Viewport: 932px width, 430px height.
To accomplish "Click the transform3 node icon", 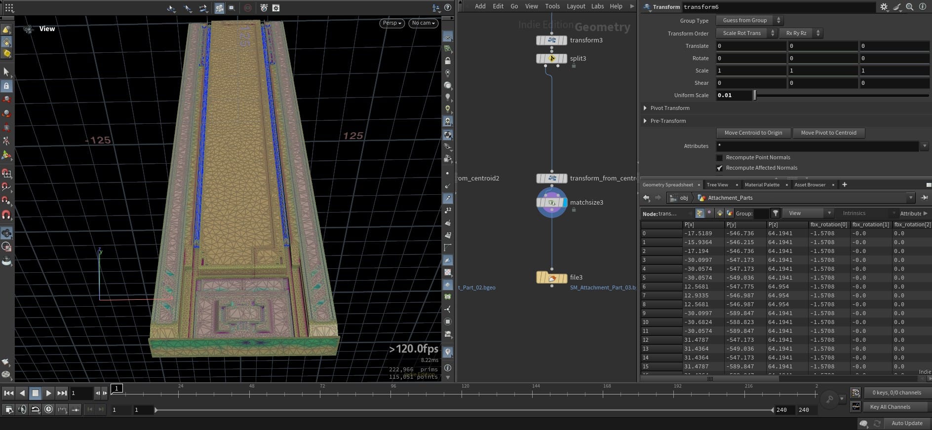I will (551, 40).
